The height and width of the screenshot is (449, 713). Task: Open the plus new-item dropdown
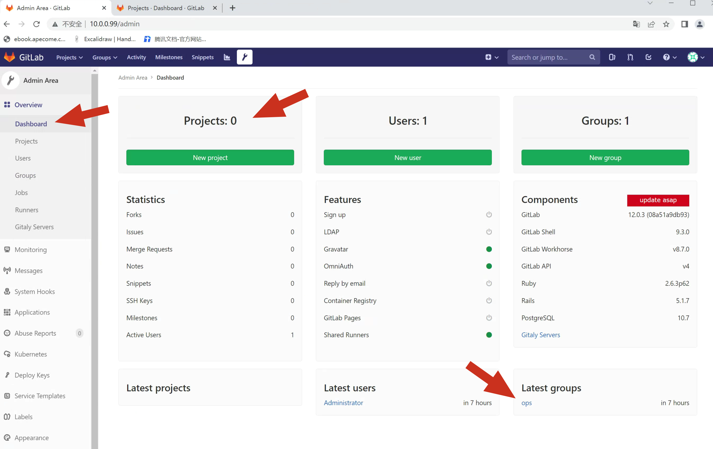492,57
